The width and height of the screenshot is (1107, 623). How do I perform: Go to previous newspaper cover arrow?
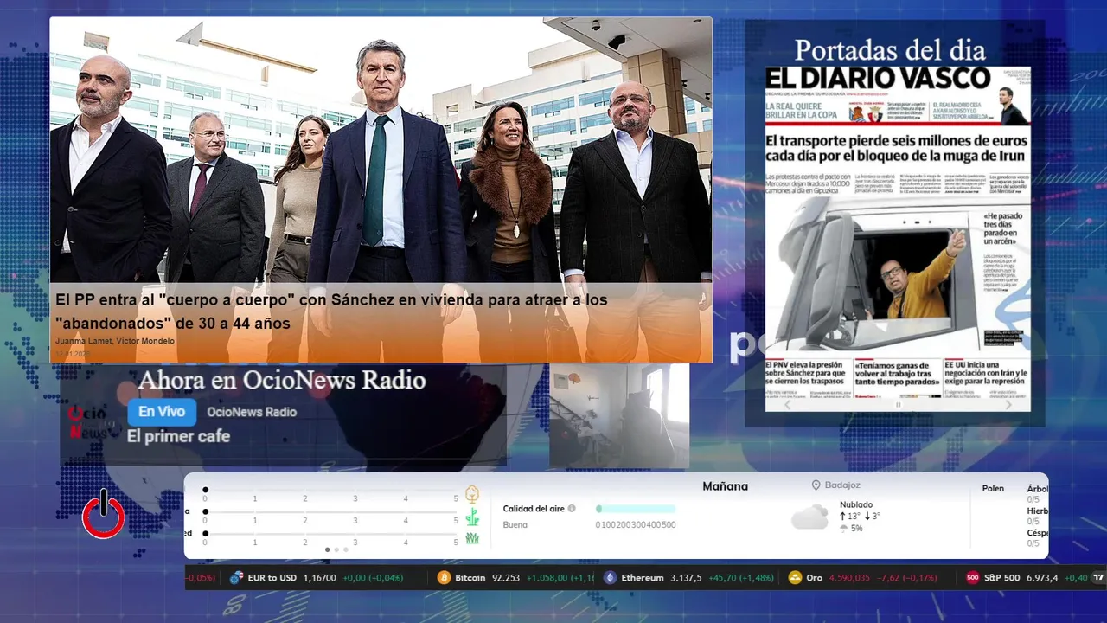(787, 404)
